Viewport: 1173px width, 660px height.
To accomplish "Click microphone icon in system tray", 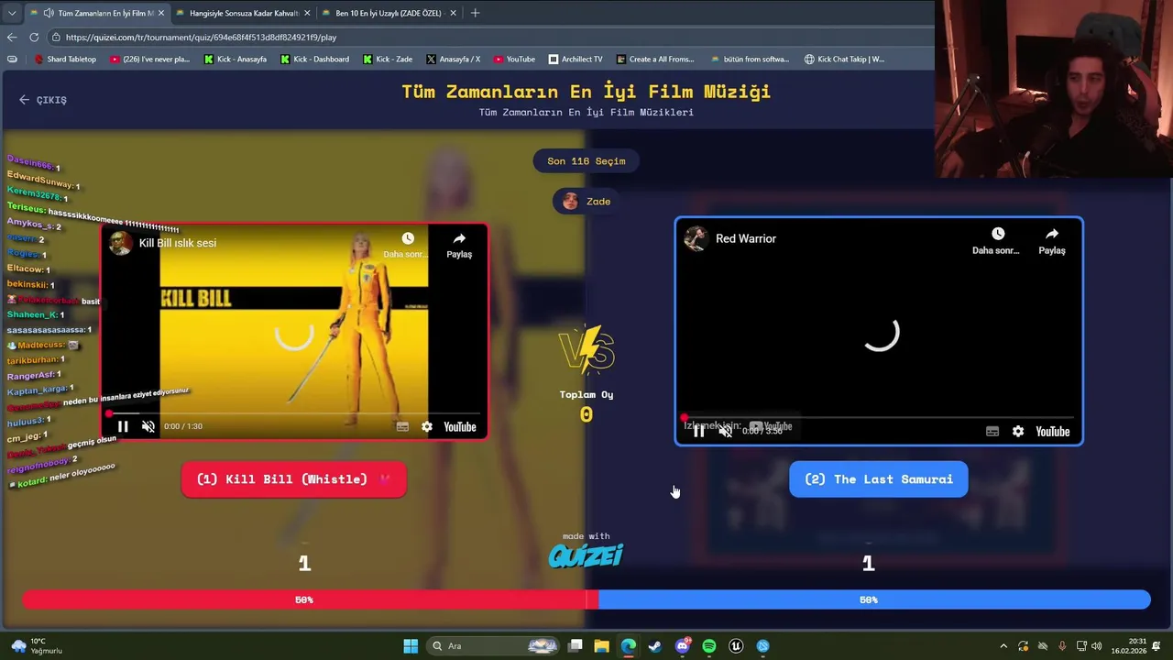I will [1062, 646].
